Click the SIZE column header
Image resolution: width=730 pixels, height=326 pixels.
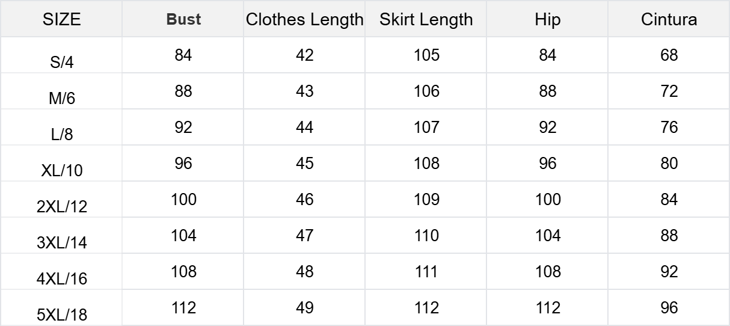click(62, 19)
